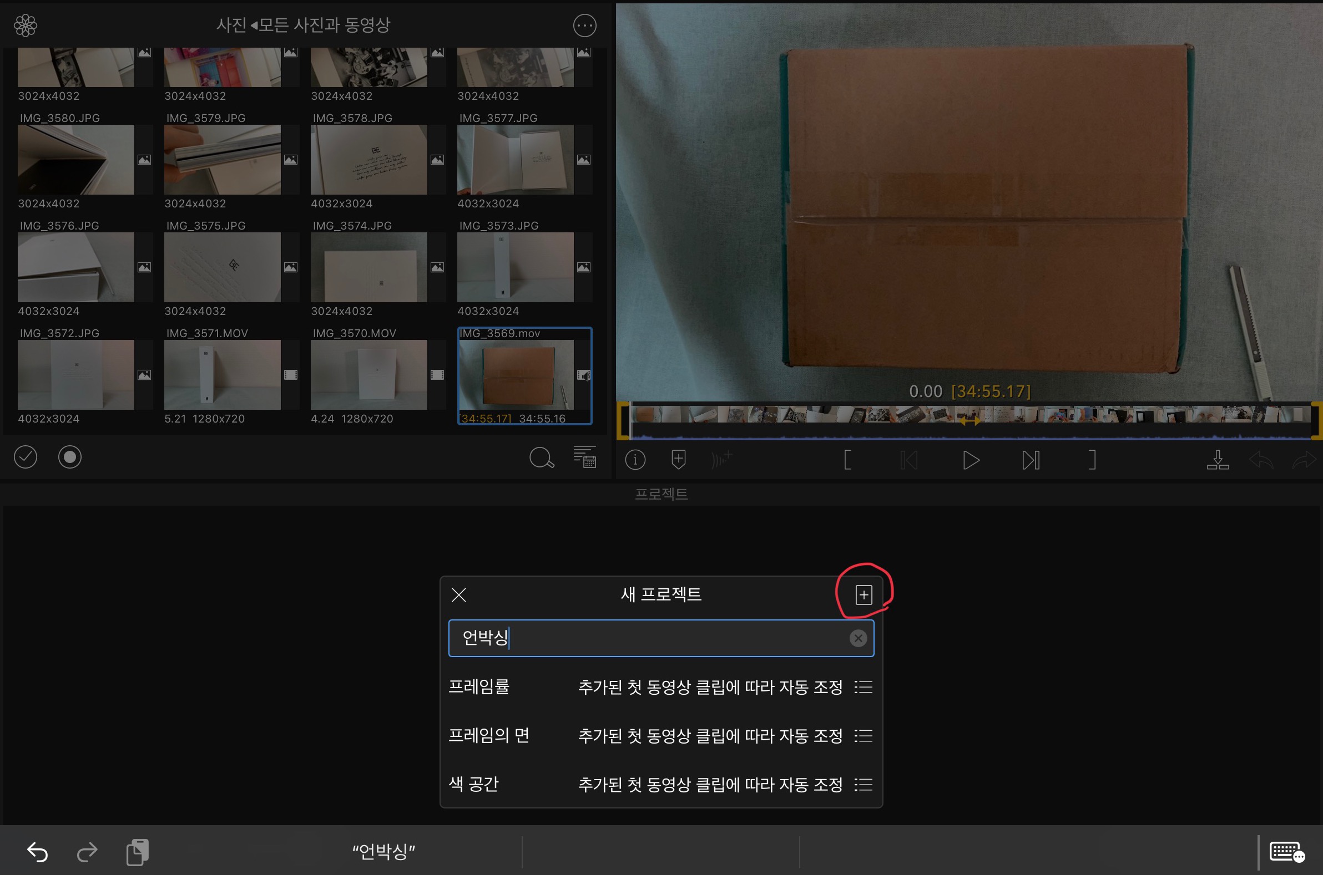Show clip info in preview toolbar

tap(635, 460)
